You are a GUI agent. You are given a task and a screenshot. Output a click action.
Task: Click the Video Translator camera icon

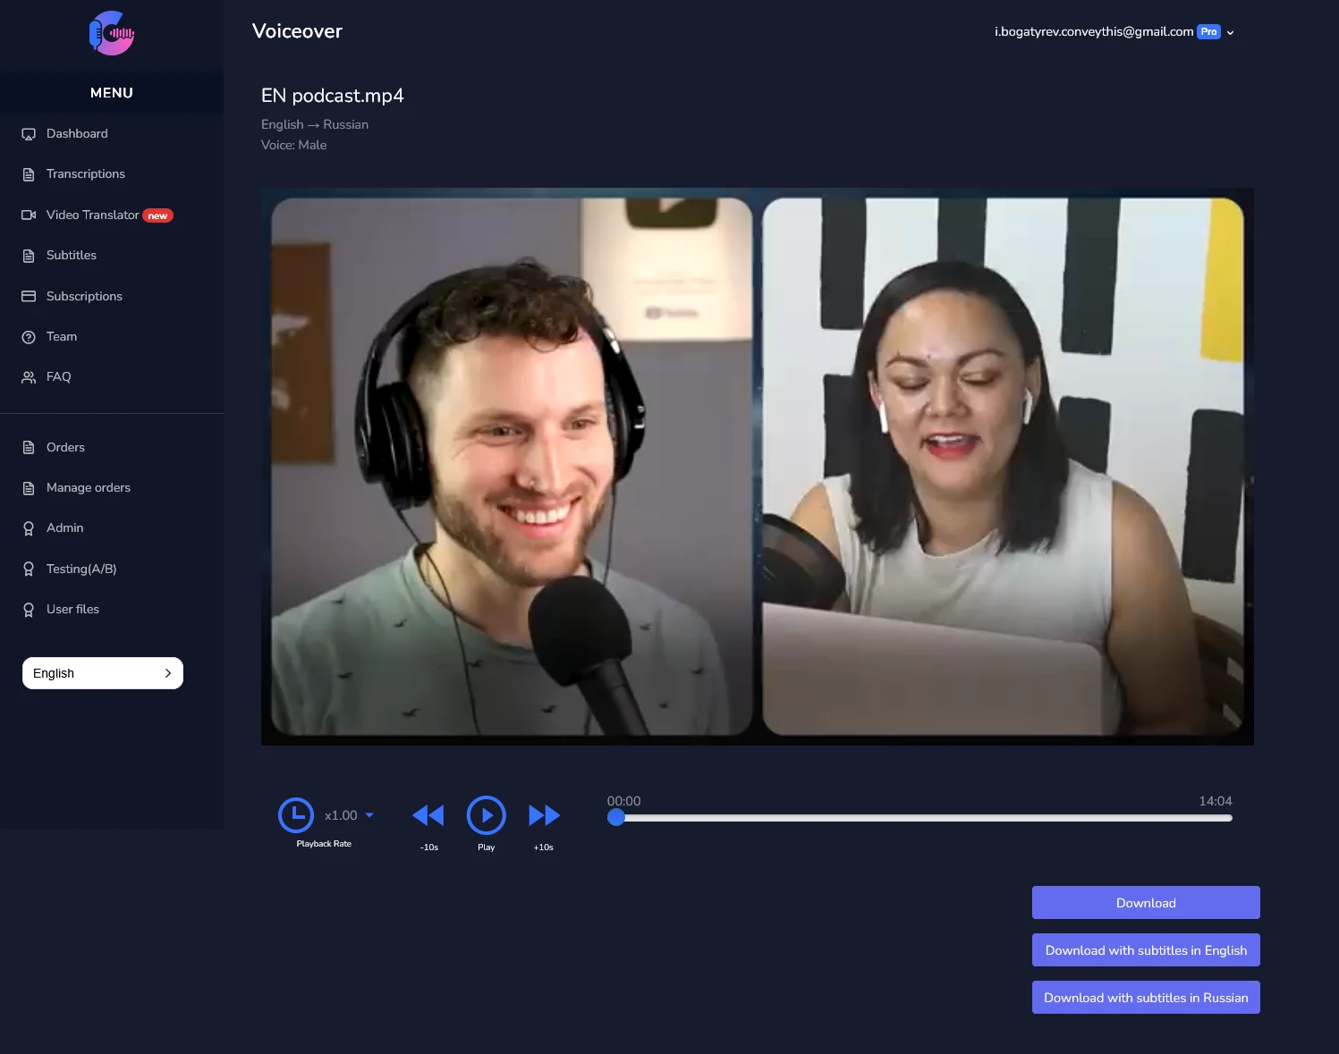click(29, 215)
